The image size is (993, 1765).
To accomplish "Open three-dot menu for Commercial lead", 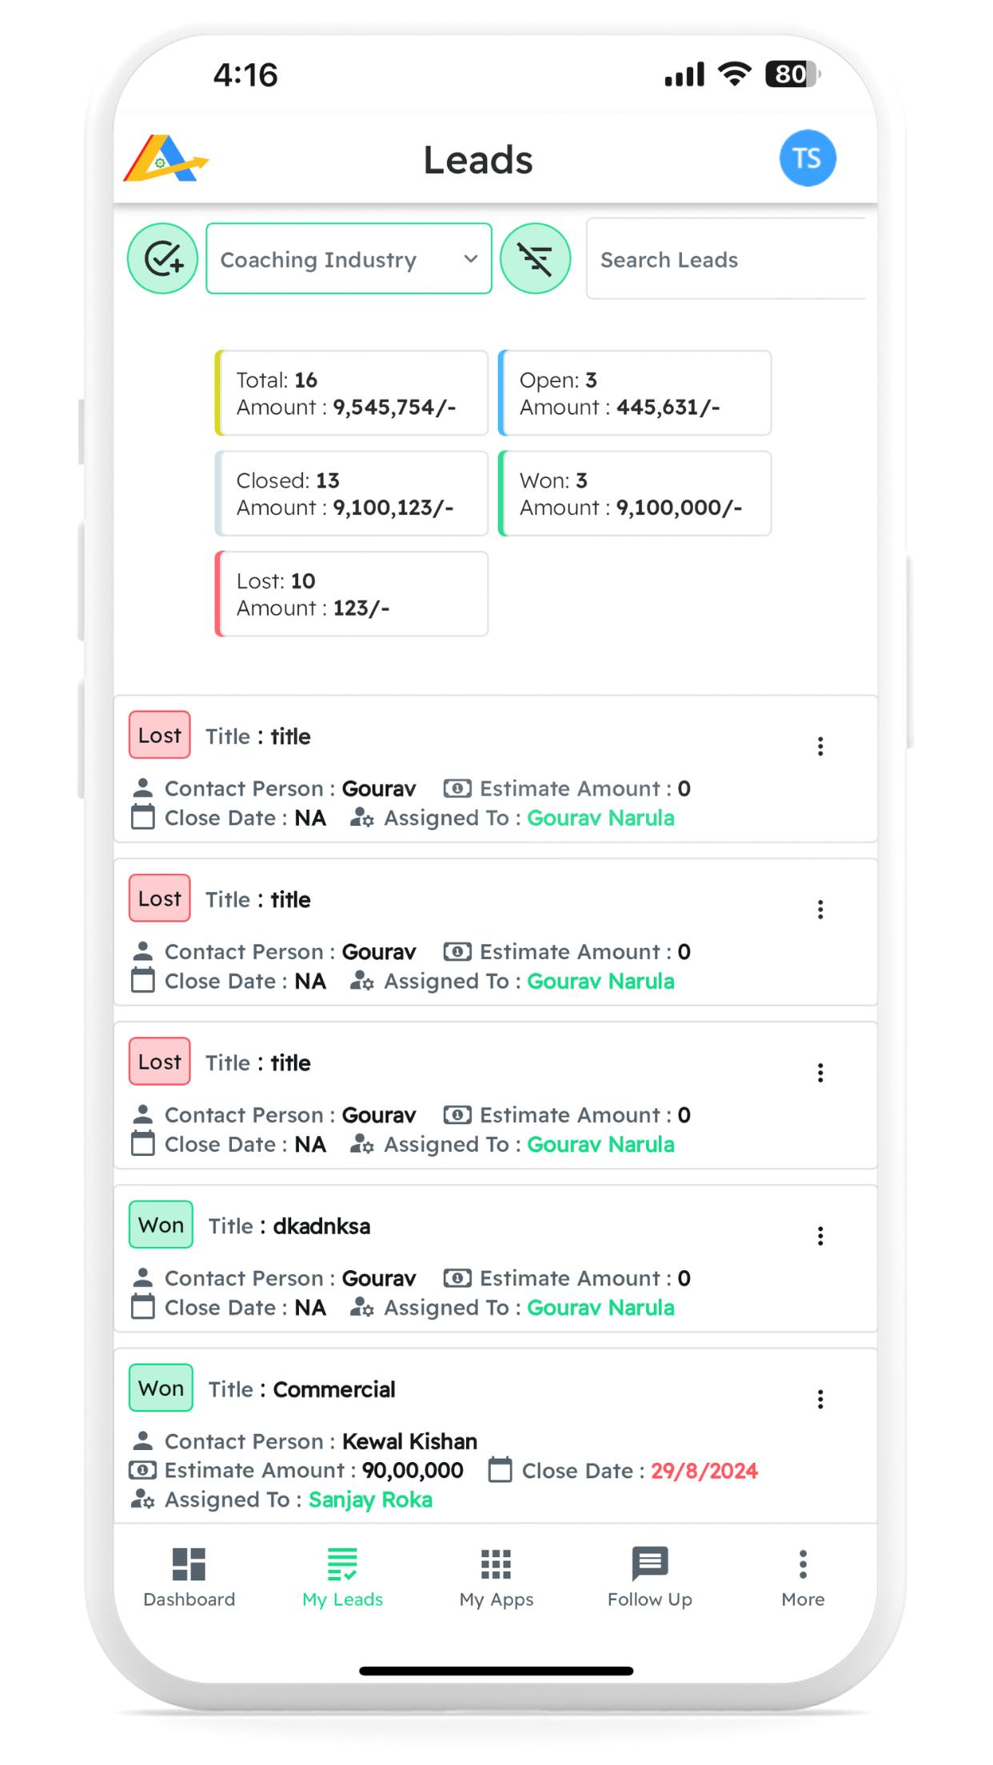I will pyautogui.click(x=820, y=1400).
